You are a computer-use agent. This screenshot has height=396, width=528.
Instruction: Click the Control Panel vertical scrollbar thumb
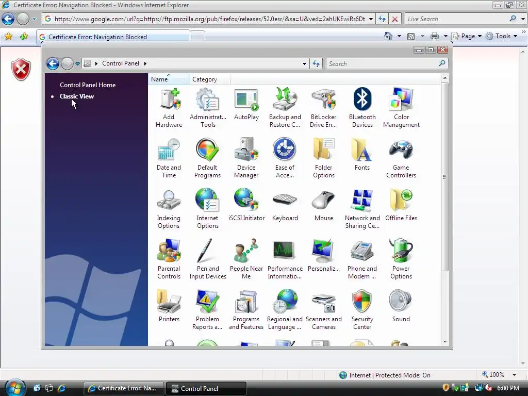tap(444, 176)
